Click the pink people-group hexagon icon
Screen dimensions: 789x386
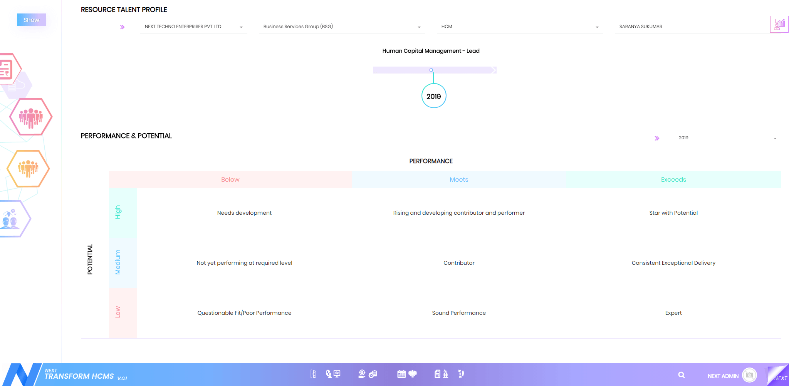(31, 117)
